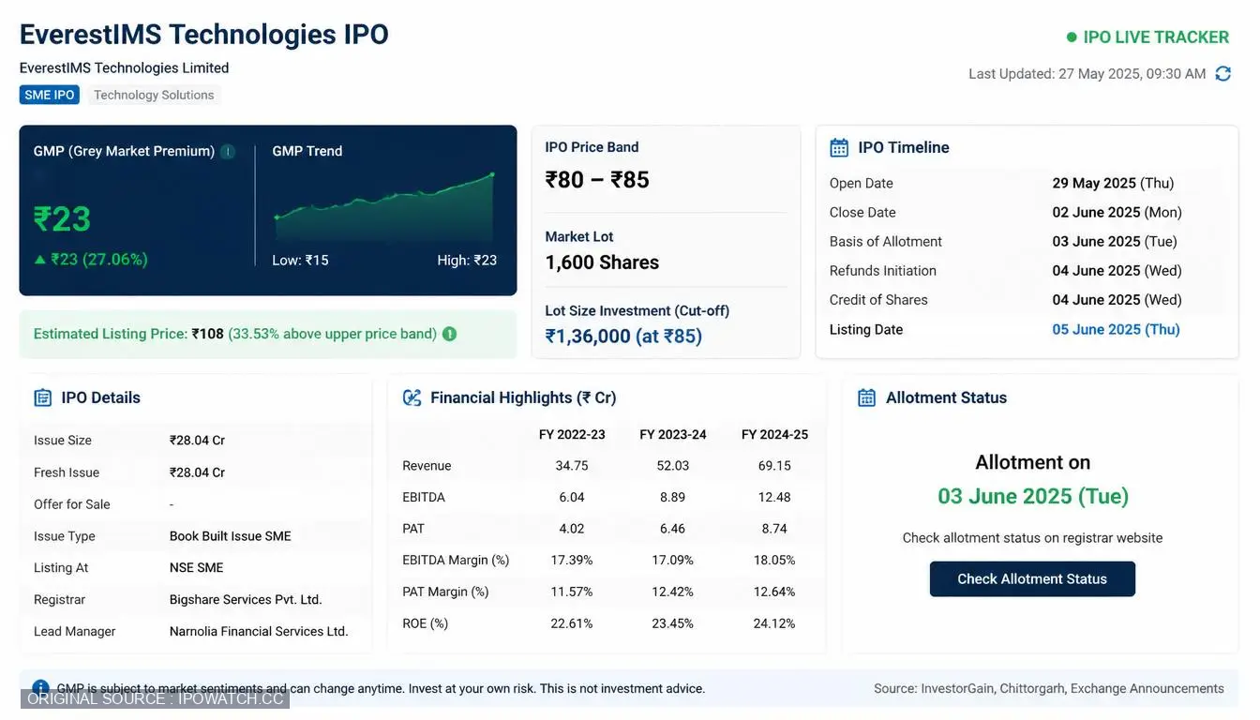Viewport: 1260px width, 720px height.
Task: Click Book Built Issue SME value
Action: (230, 536)
